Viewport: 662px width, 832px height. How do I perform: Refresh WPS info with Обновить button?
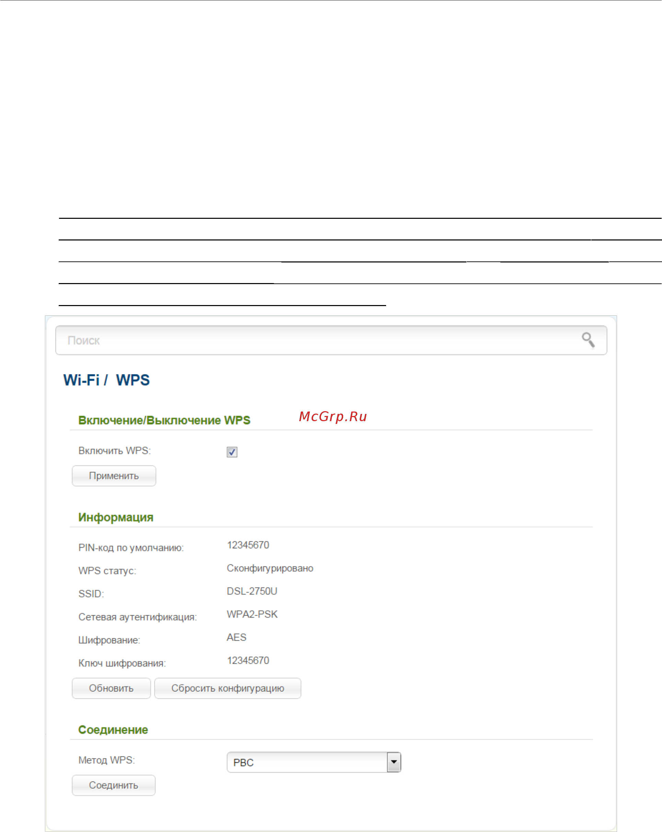click(x=111, y=688)
